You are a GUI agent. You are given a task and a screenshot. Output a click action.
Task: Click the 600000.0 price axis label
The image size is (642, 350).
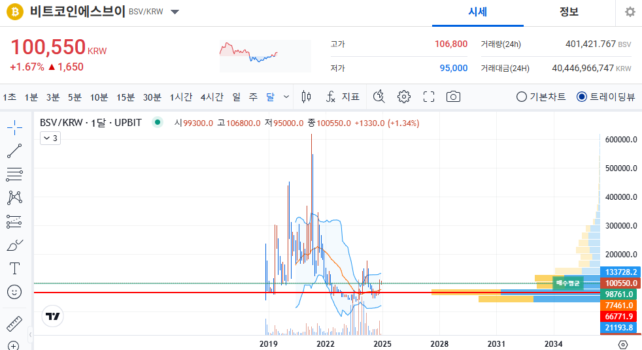tap(621, 140)
